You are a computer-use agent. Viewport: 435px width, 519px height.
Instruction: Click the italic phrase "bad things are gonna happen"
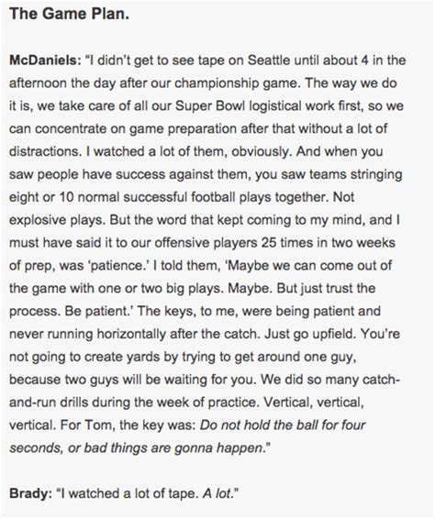[x=173, y=448]
